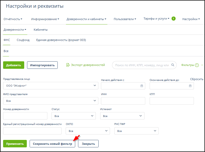Click Сохранить новый фильтр button

(x=52, y=144)
